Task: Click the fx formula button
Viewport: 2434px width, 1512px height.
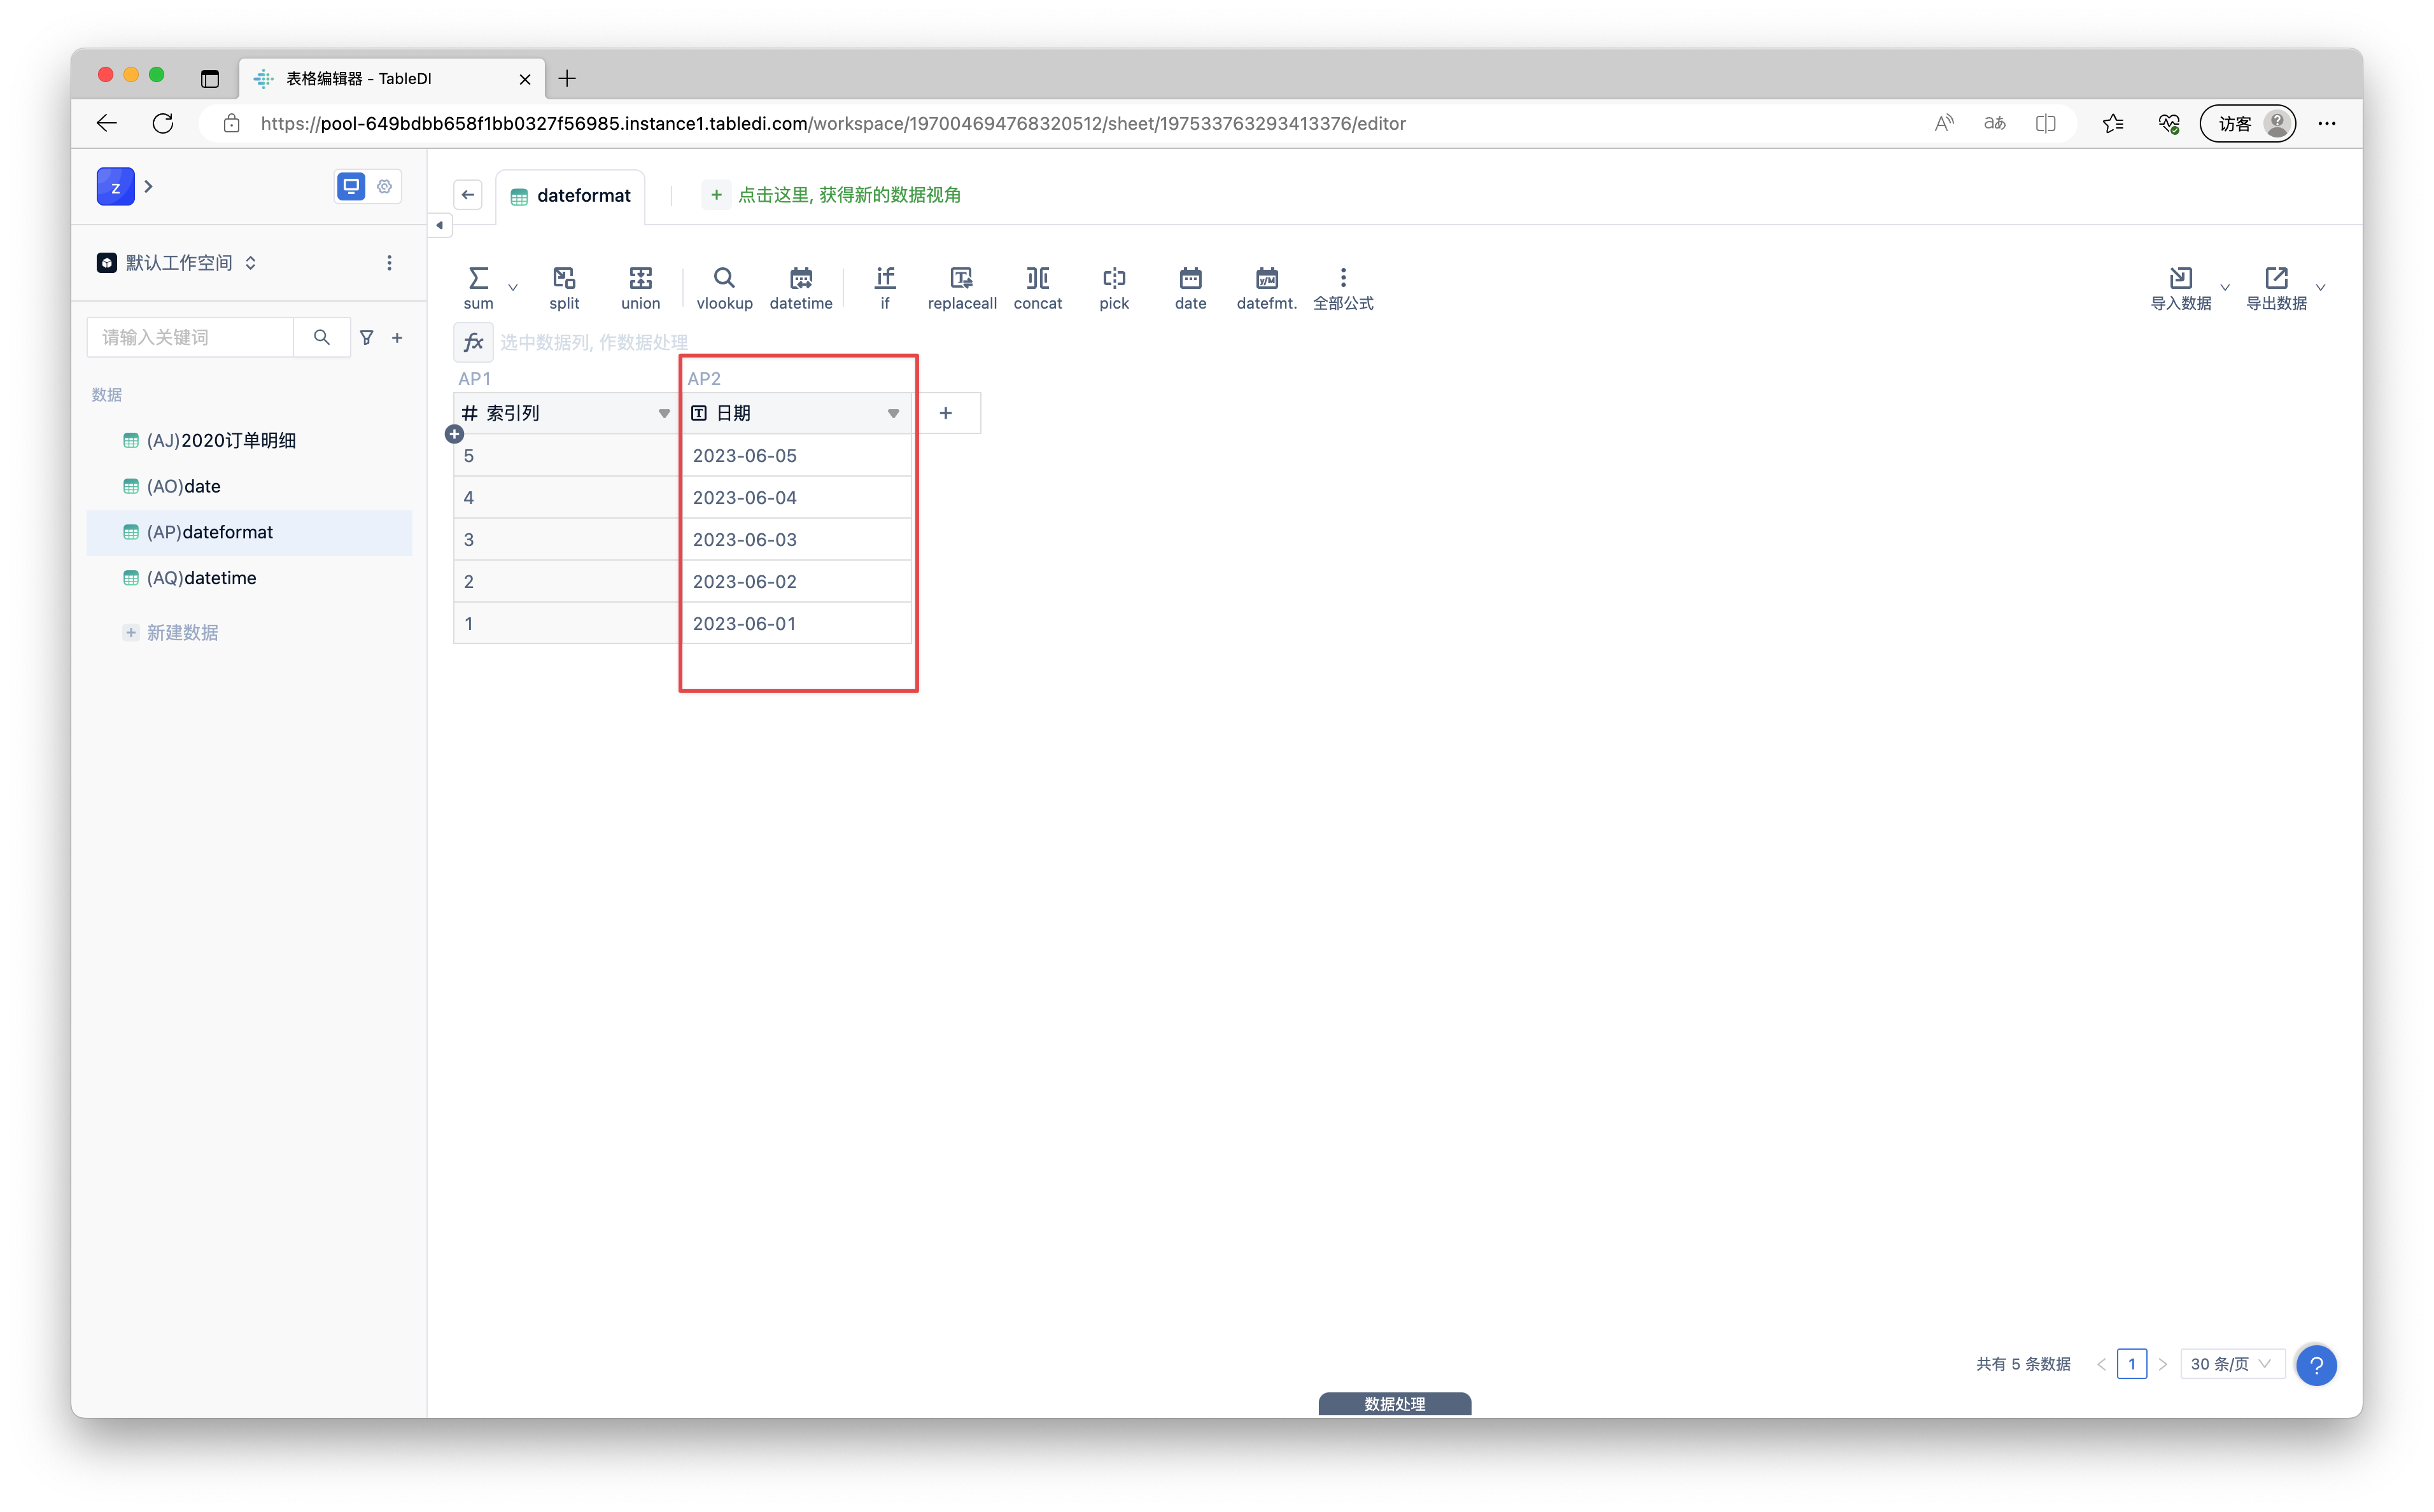Action: [x=473, y=342]
